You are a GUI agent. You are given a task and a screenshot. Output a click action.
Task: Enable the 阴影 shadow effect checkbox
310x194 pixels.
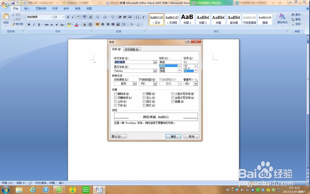pyautogui.click(x=144, y=94)
